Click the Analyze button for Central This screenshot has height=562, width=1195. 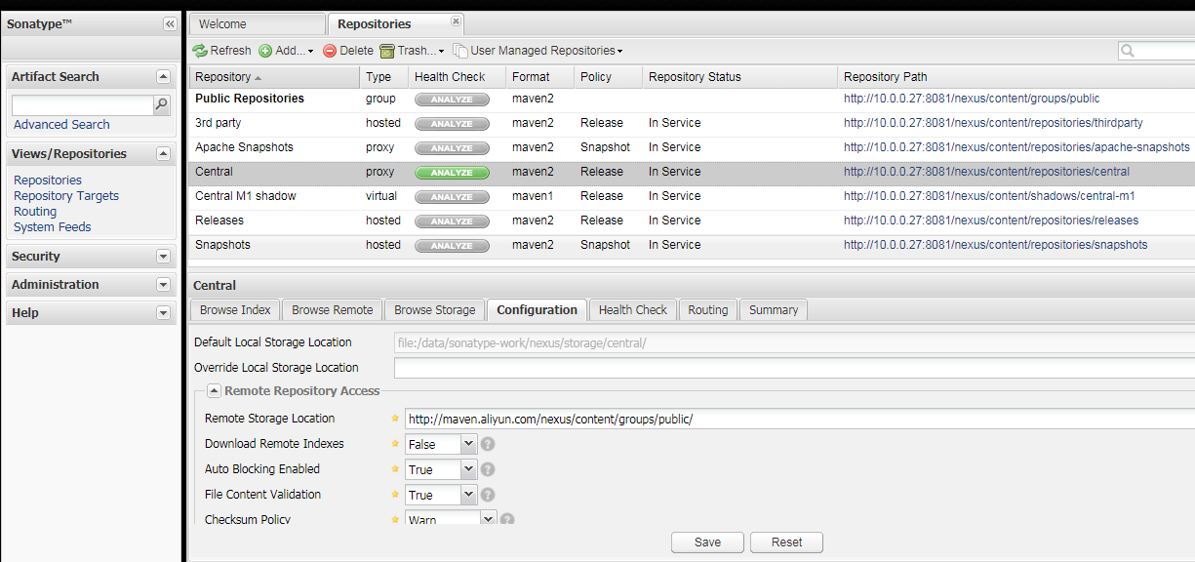(452, 172)
